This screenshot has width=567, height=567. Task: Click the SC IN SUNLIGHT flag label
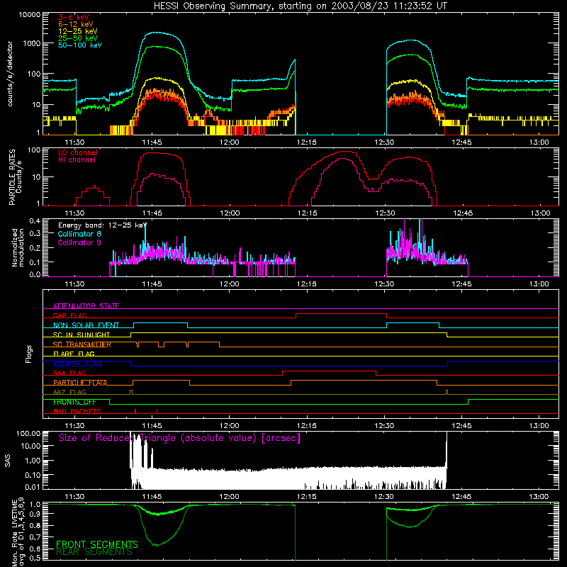click(x=81, y=335)
